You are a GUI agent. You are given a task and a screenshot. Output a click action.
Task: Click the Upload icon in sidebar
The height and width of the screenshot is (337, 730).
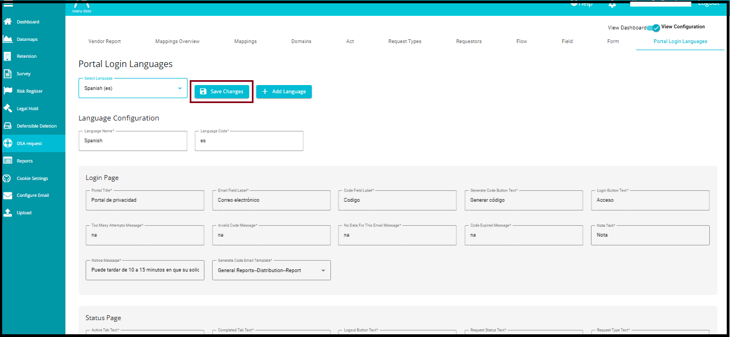(8, 213)
